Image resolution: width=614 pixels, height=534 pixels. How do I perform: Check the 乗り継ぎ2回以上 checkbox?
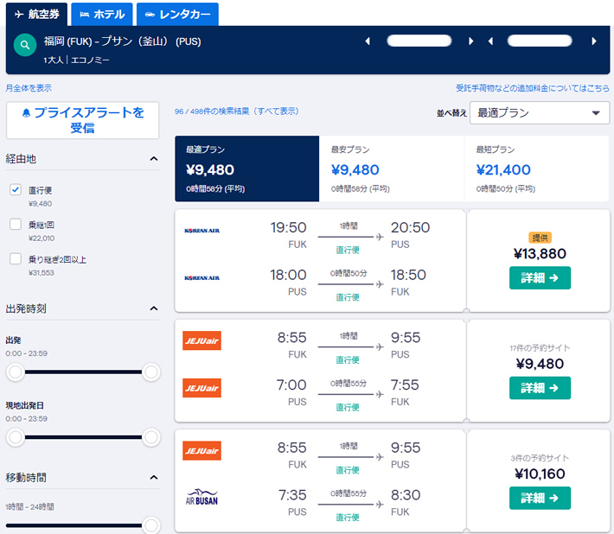pos(16,258)
